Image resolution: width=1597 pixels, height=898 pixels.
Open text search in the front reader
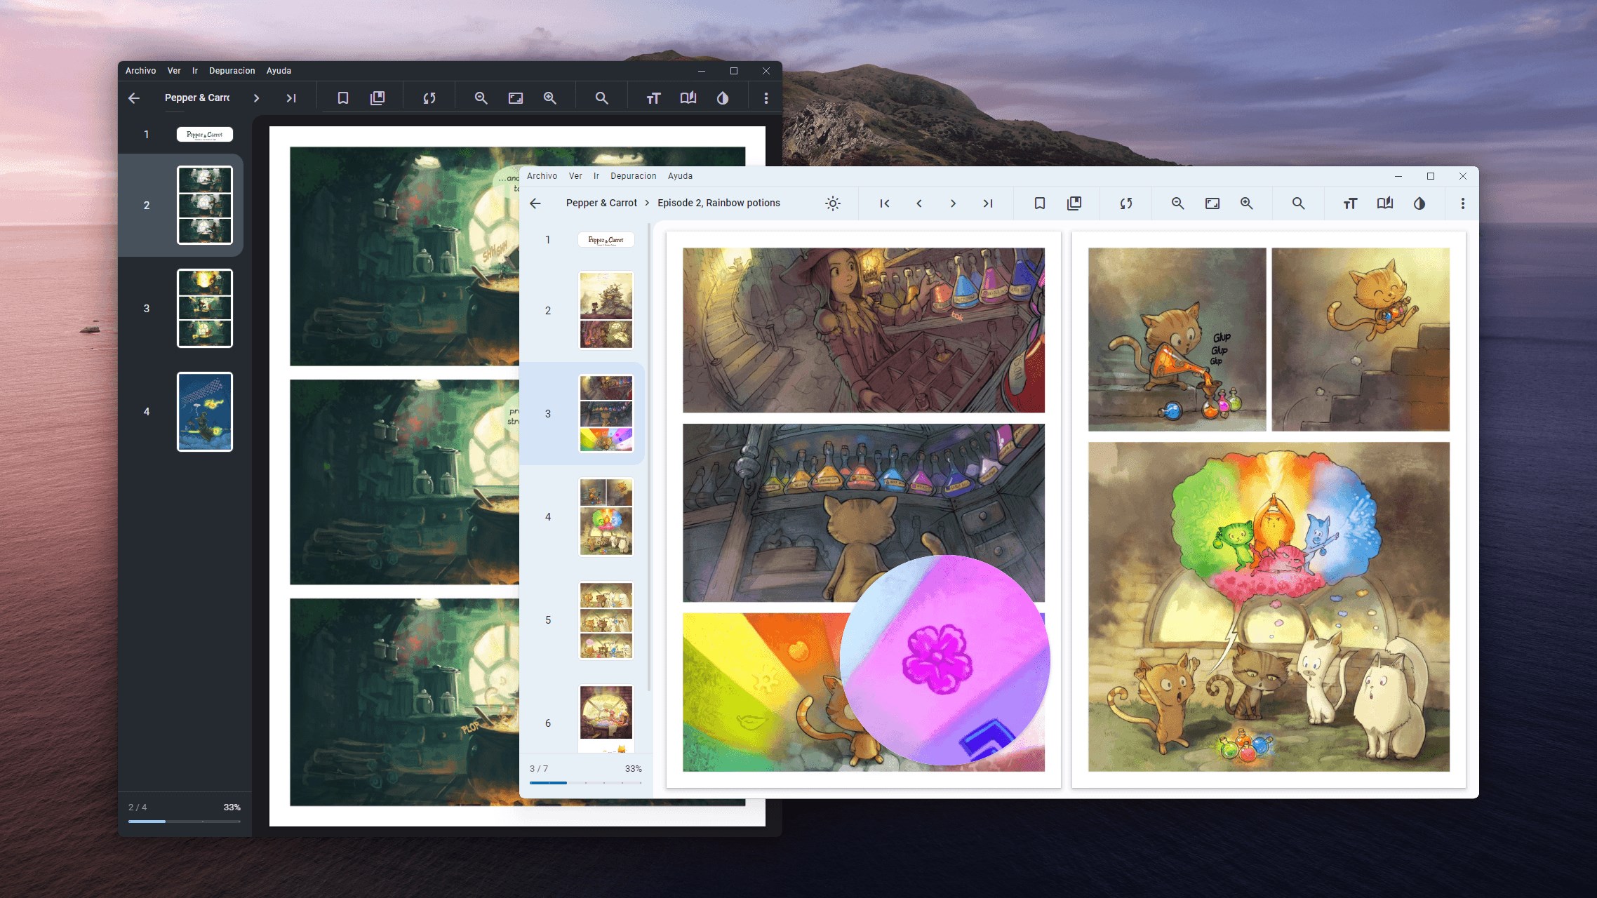[1299, 203]
